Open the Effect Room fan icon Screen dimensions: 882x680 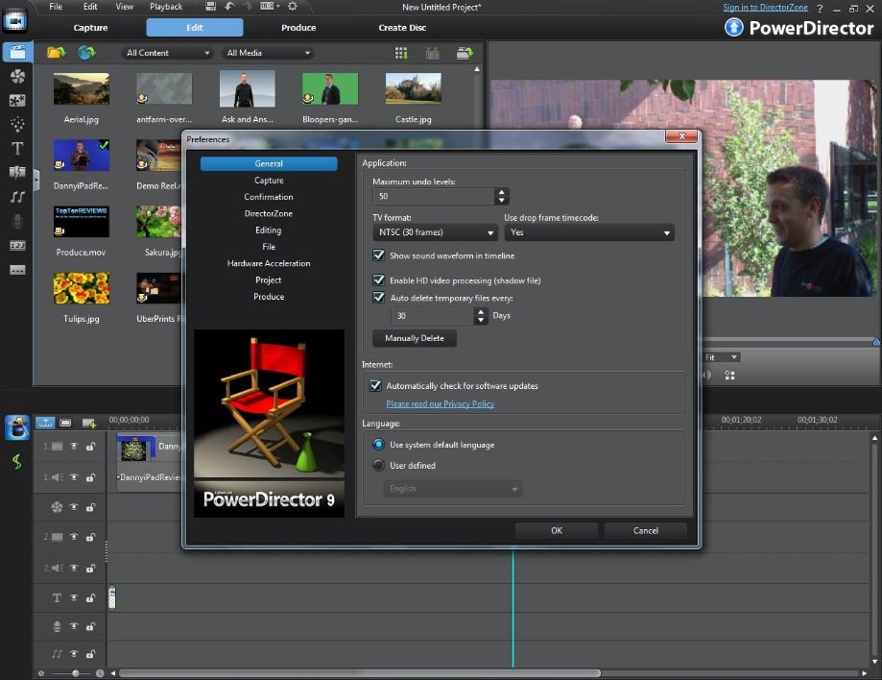click(17, 76)
